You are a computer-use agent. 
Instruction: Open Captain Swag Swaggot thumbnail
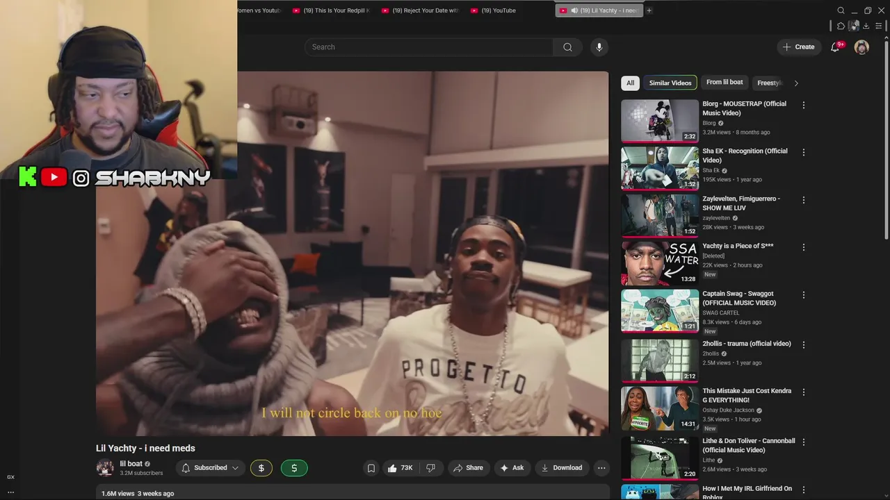point(660,311)
